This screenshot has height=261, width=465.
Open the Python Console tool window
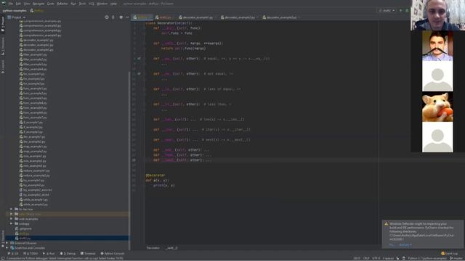point(113,254)
